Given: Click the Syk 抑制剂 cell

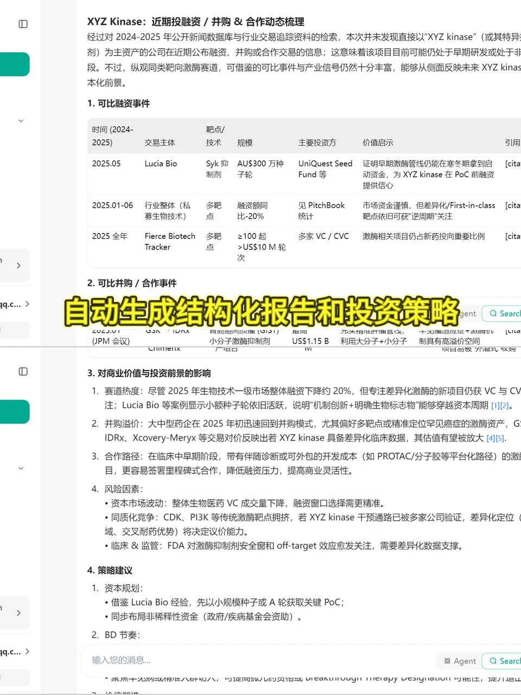Looking at the screenshot, I should [x=217, y=169].
